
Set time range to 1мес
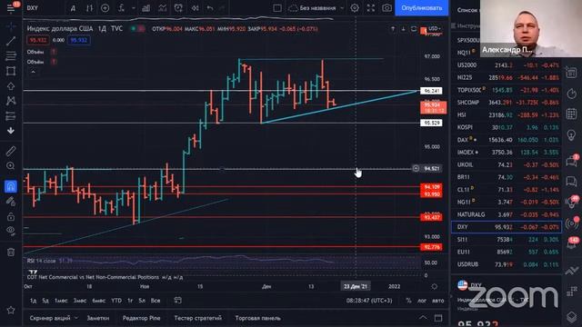pos(61,301)
